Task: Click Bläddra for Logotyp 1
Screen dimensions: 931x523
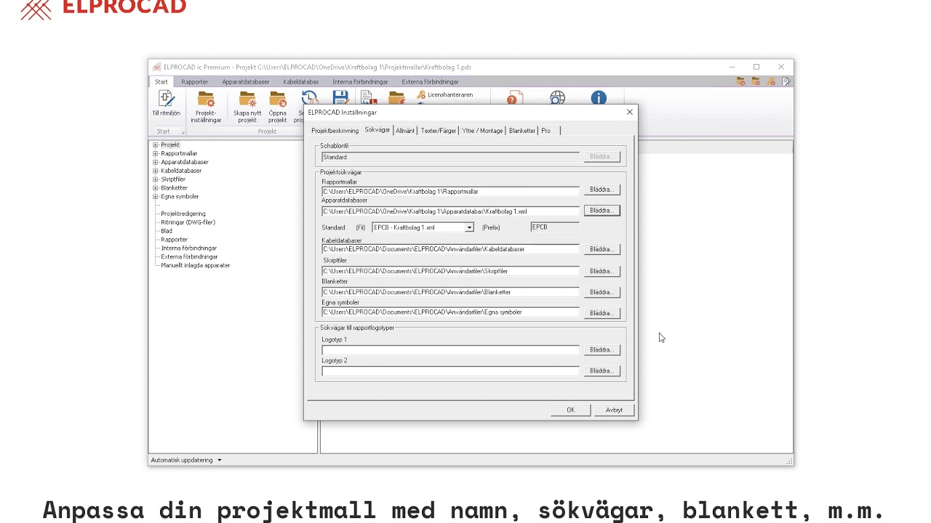Action: 602,350
